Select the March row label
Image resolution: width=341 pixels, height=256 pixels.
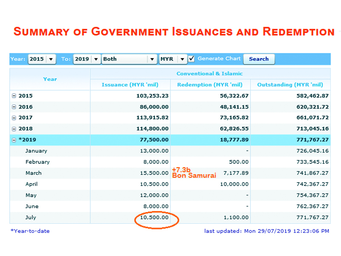click(x=34, y=173)
